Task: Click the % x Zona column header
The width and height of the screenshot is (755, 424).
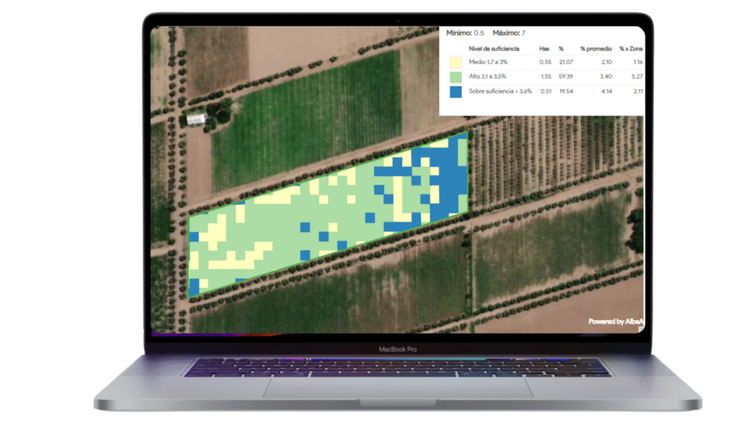Action: pyautogui.click(x=631, y=49)
